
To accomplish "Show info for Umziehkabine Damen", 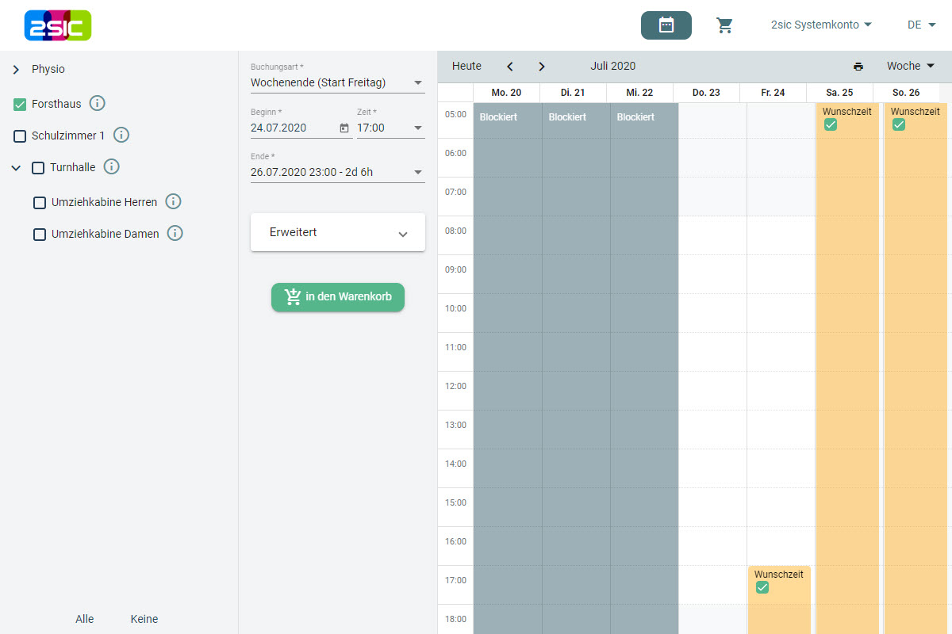I will [x=175, y=233].
